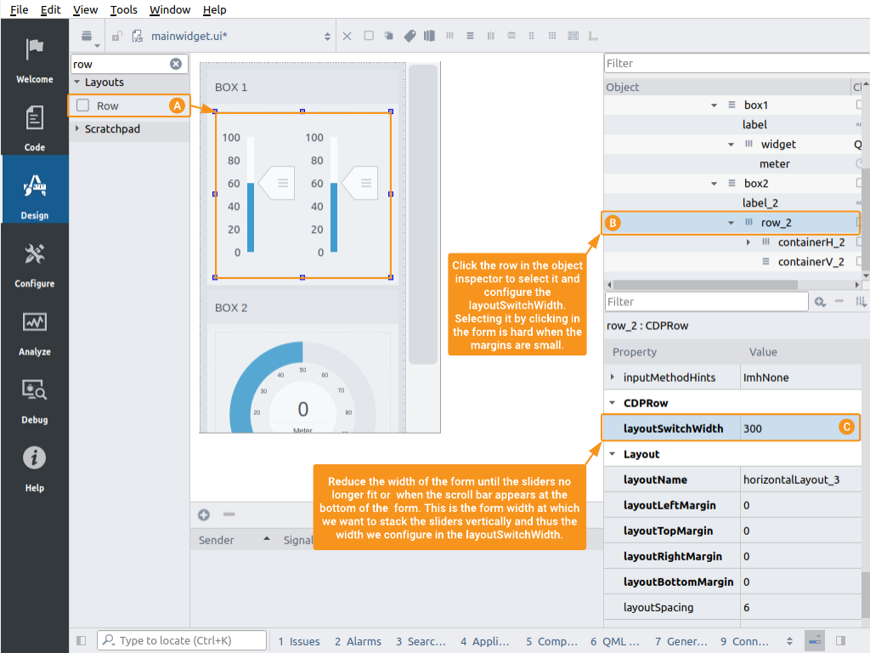The image size is (870, 653).
Task: Open the Welcome mode
Action: tap(34, 59)
